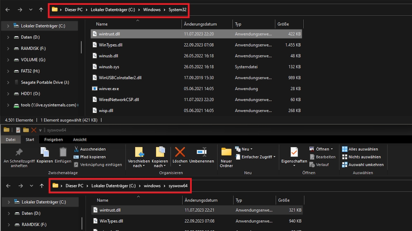The width and height of the screenshot is (412, 231).
Task: Expand Daten (D:) in upper tree
Action: (8, 37)
